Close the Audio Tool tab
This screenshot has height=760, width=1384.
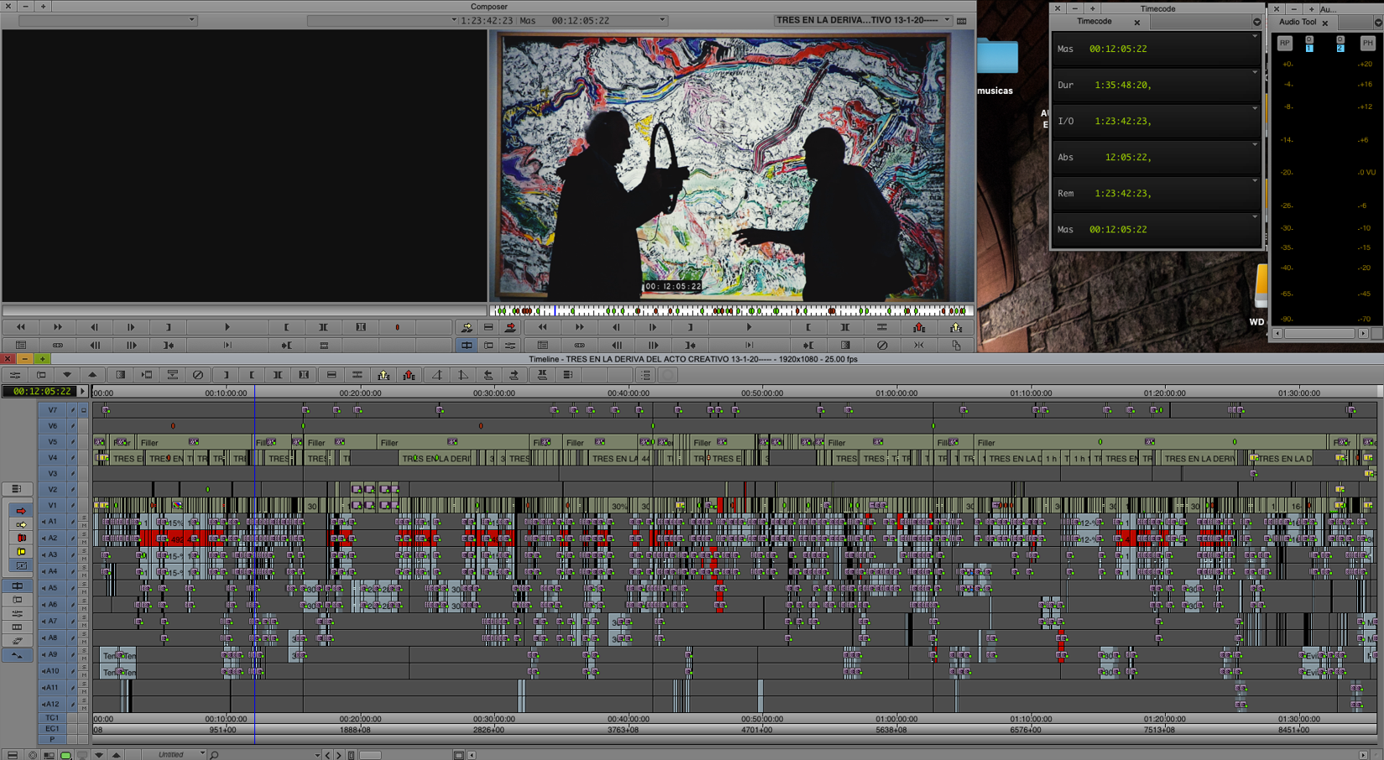(1325, 23)
